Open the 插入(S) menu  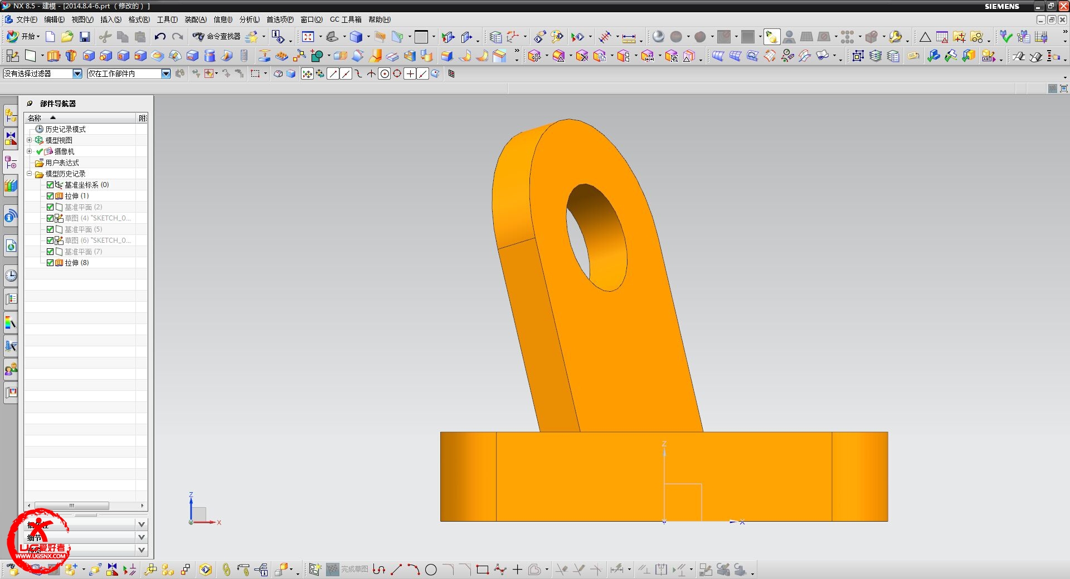point(110,19)
